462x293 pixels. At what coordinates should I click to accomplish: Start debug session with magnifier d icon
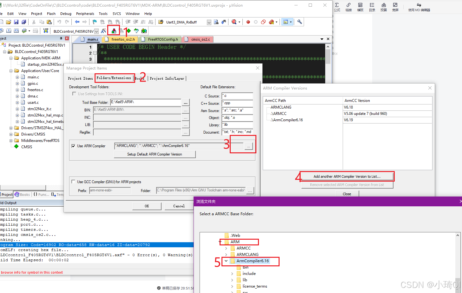[234, 22]
